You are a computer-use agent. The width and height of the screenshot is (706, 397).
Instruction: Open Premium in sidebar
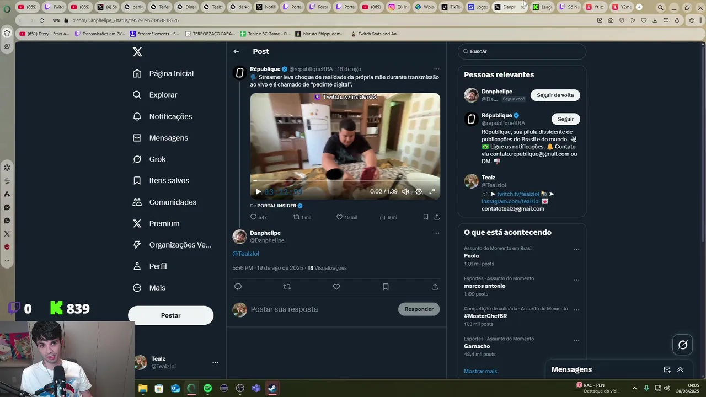(x=156, y=223)
